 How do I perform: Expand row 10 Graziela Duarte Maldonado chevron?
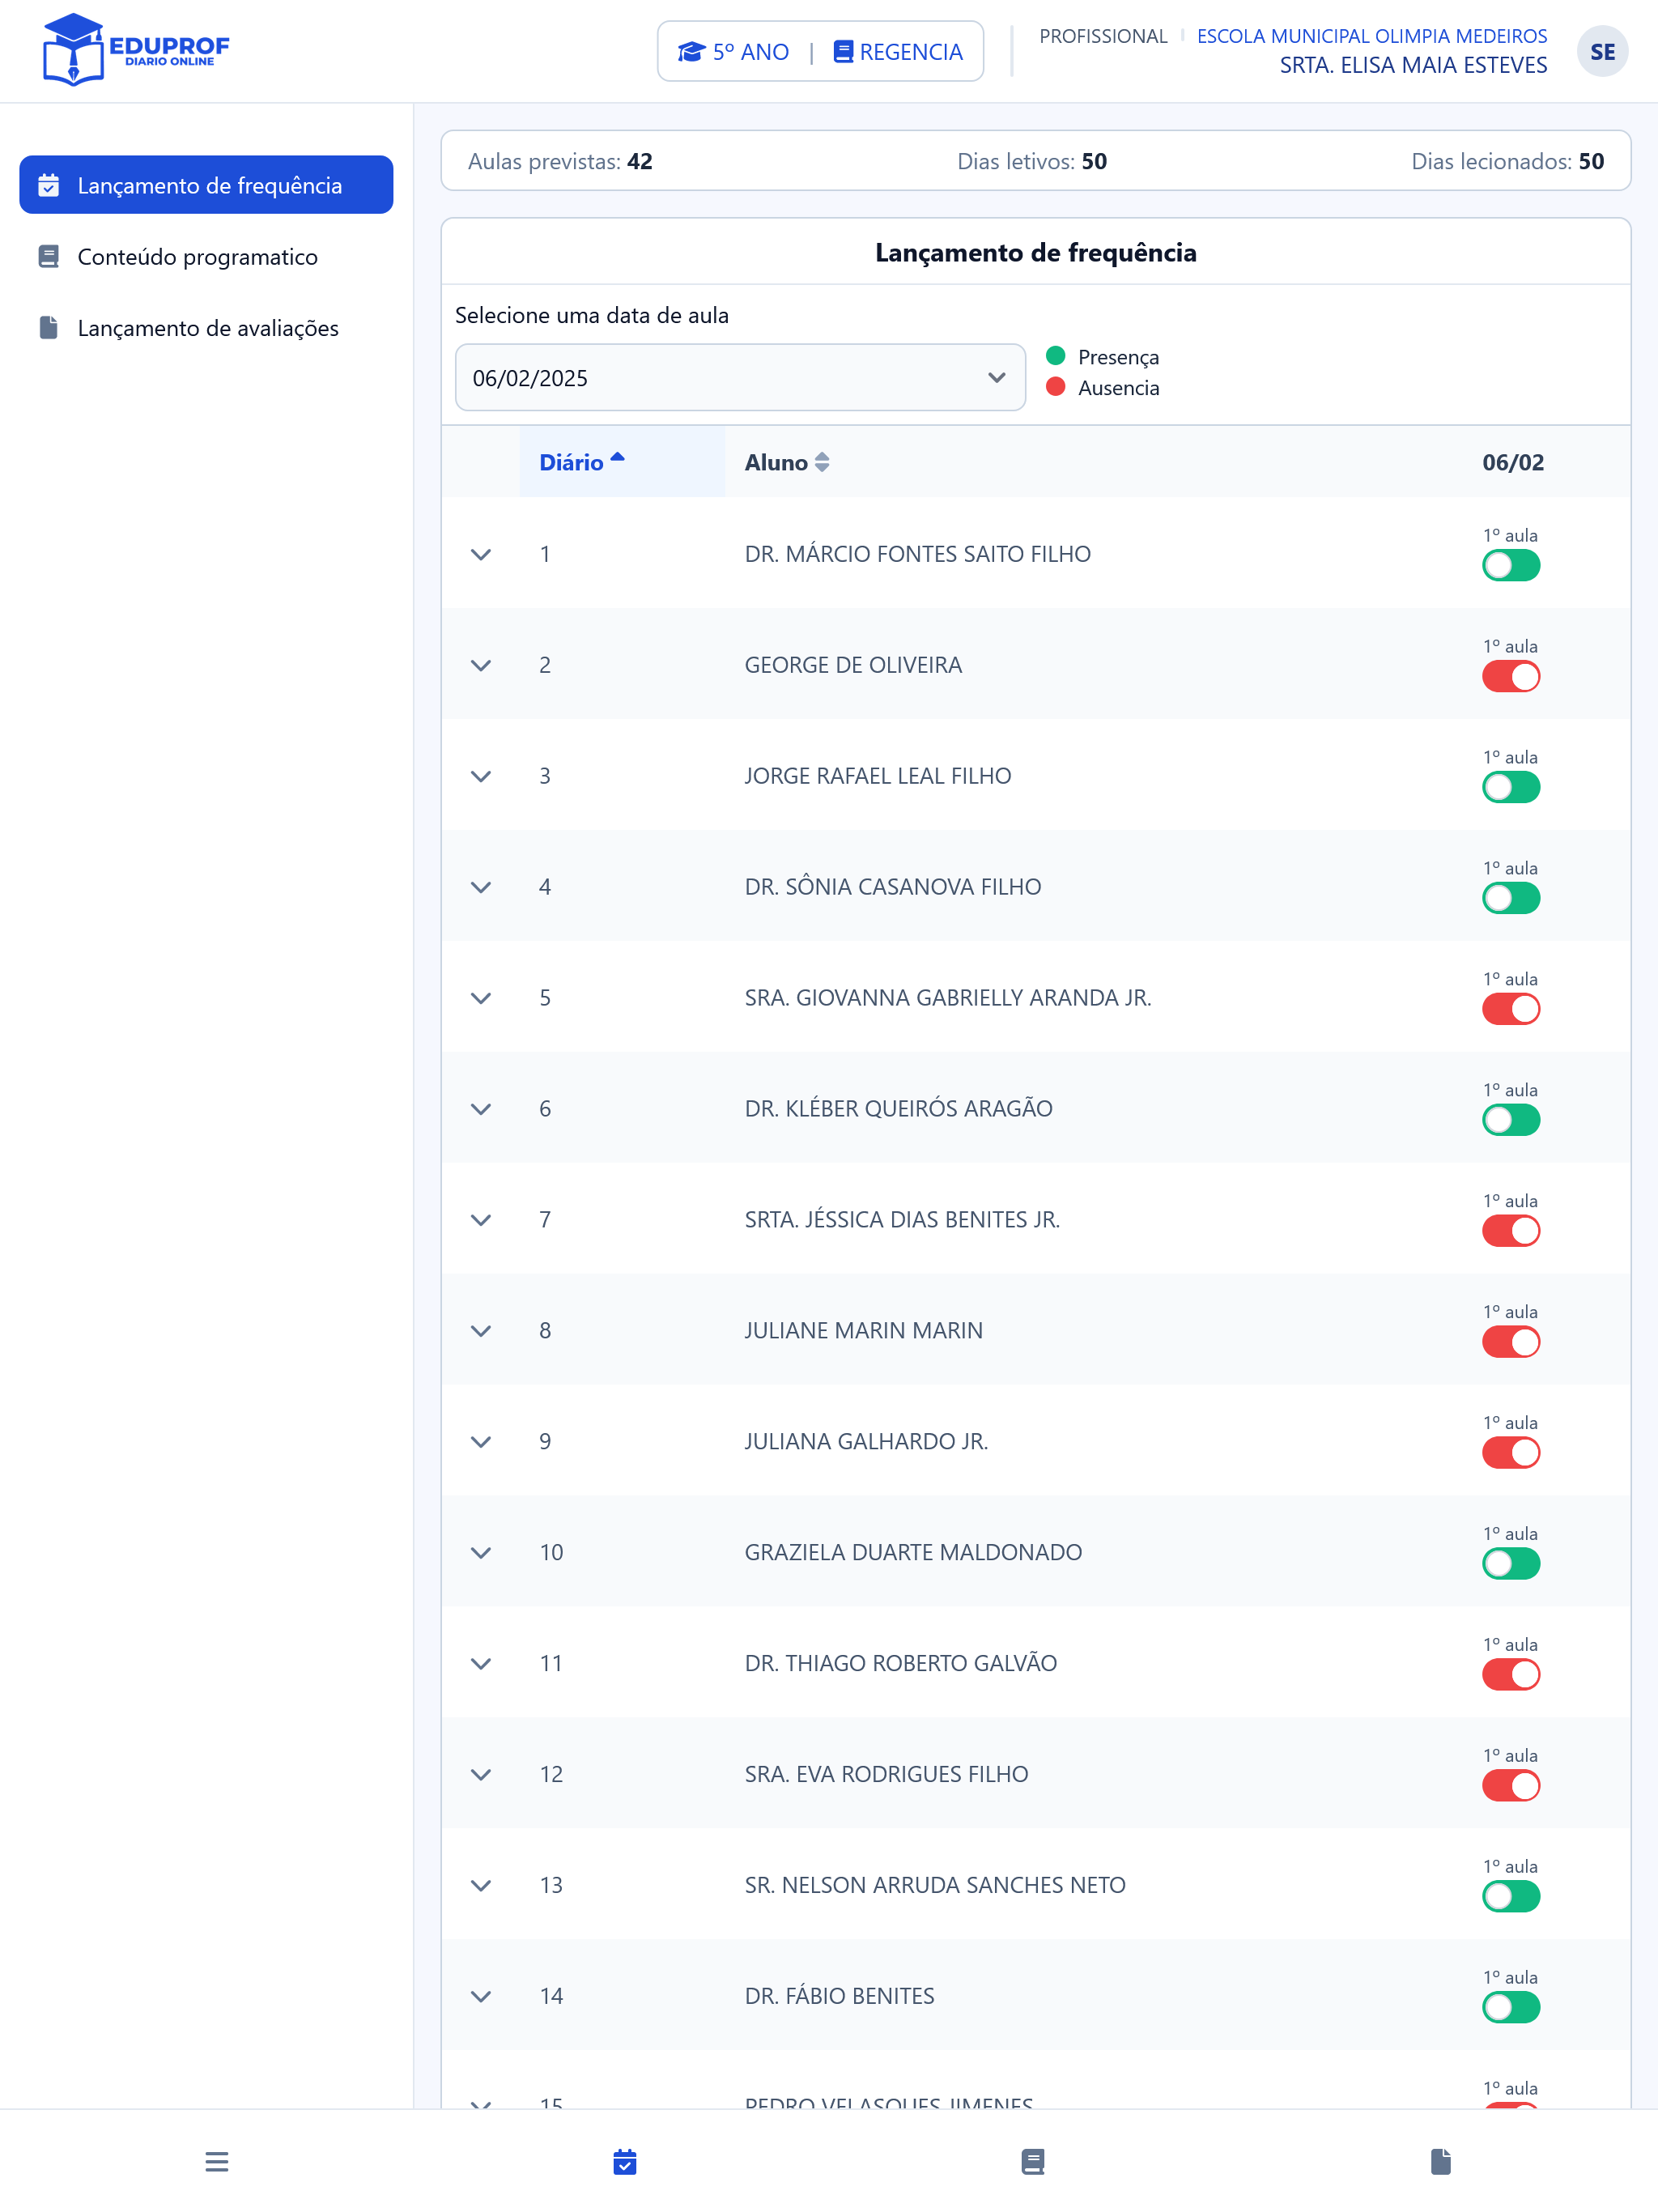[x=481, y=1553]
